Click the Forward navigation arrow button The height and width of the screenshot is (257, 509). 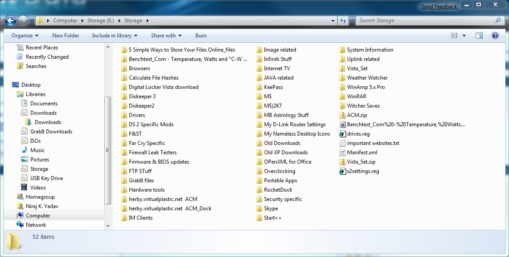[x=23, y=21]
